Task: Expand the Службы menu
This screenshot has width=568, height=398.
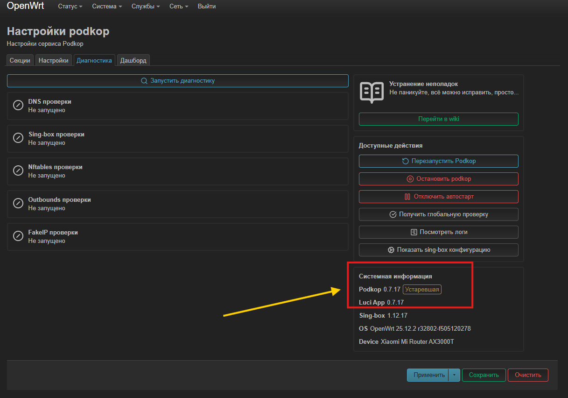Action: [146, 7]
